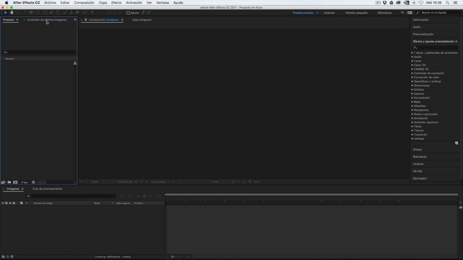Image resolution: width=463 pixels, height=260 pixels.
Task: Select the Unified Camera tool
Action: pyautogui.click(x=32, y=13)
